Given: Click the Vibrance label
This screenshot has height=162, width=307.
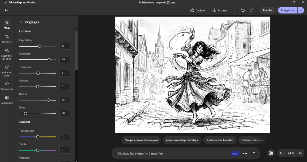Looking at the screenshot, I should pos(25,158).
